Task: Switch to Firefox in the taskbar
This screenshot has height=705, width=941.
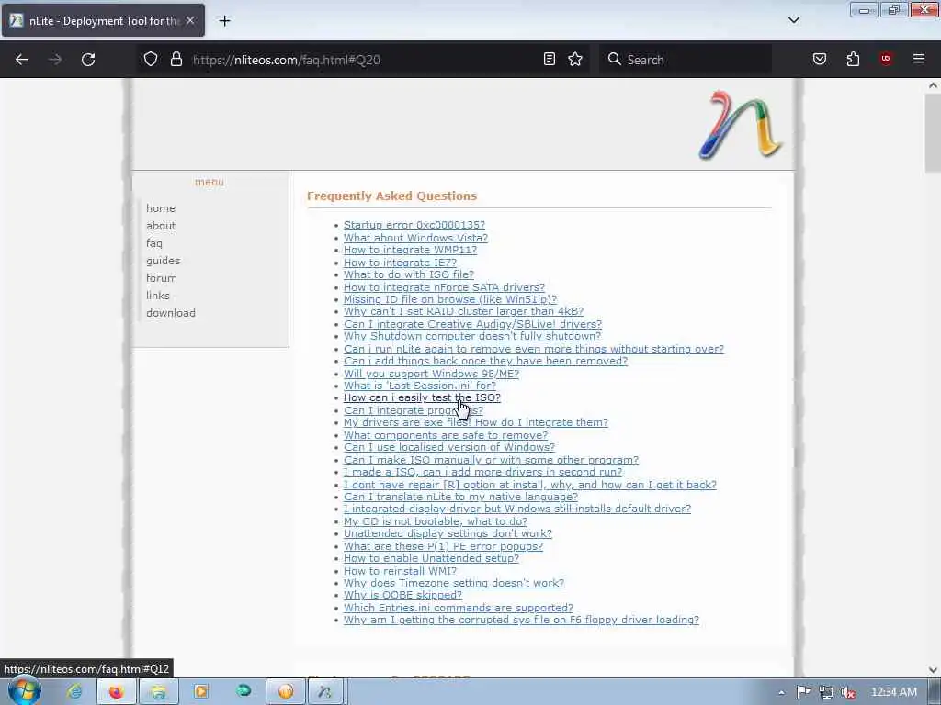Action: click(117, 692)
